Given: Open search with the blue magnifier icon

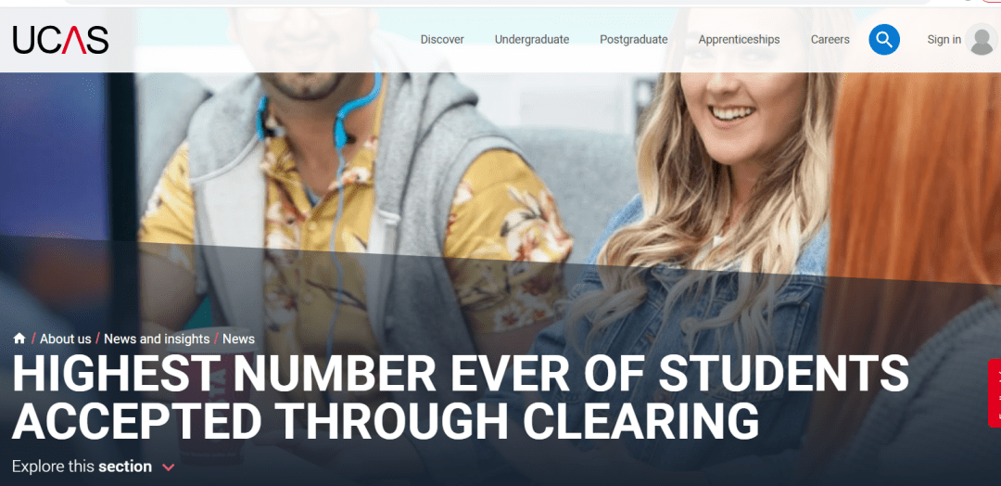Looking at the screenshot, I should 884,40.
